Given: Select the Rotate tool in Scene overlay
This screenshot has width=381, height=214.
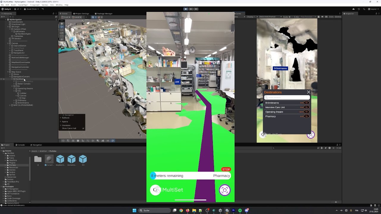Looking at the screenshot, I should point(62,30).
